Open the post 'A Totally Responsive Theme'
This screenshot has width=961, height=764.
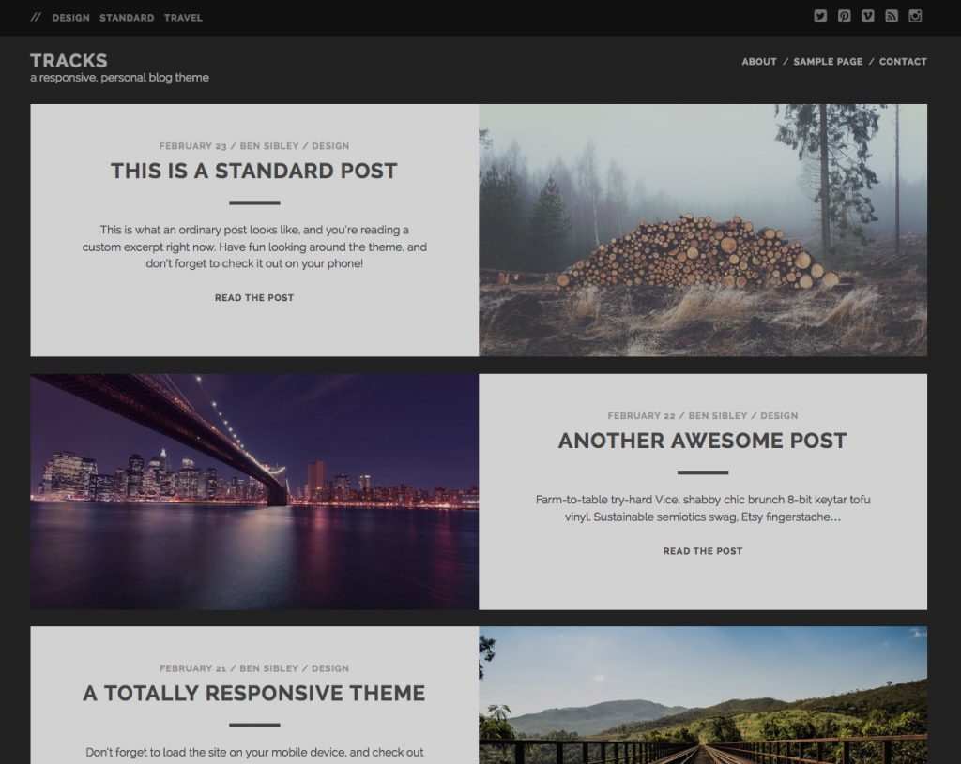coord(254,693)
